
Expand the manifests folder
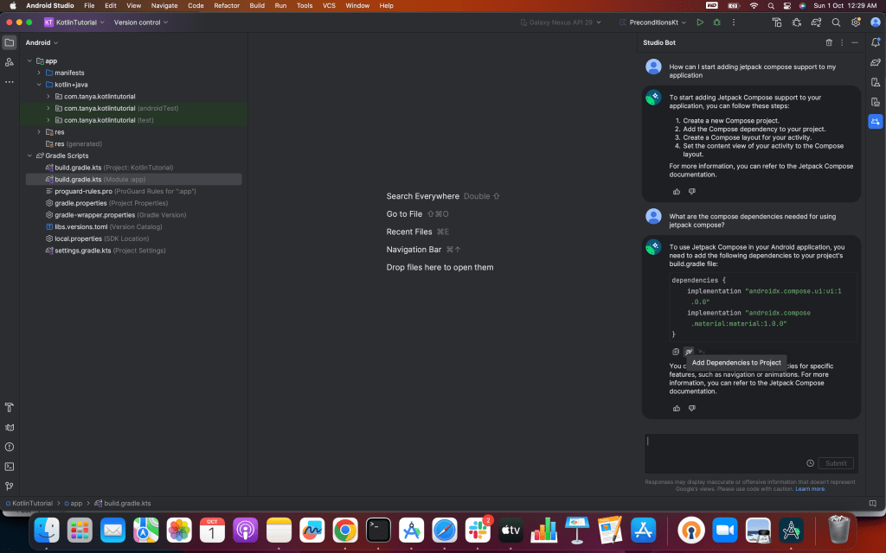click(40, 73)
